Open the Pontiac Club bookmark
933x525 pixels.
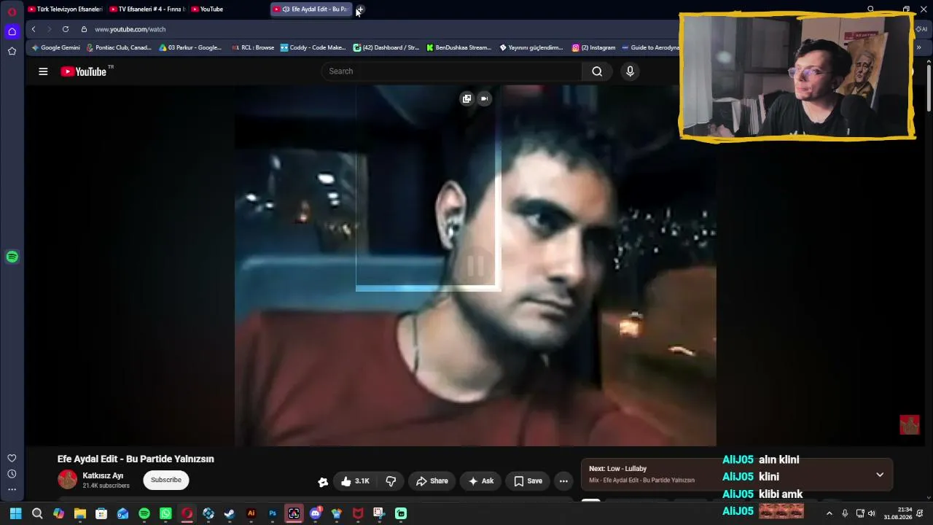point(119,47)
